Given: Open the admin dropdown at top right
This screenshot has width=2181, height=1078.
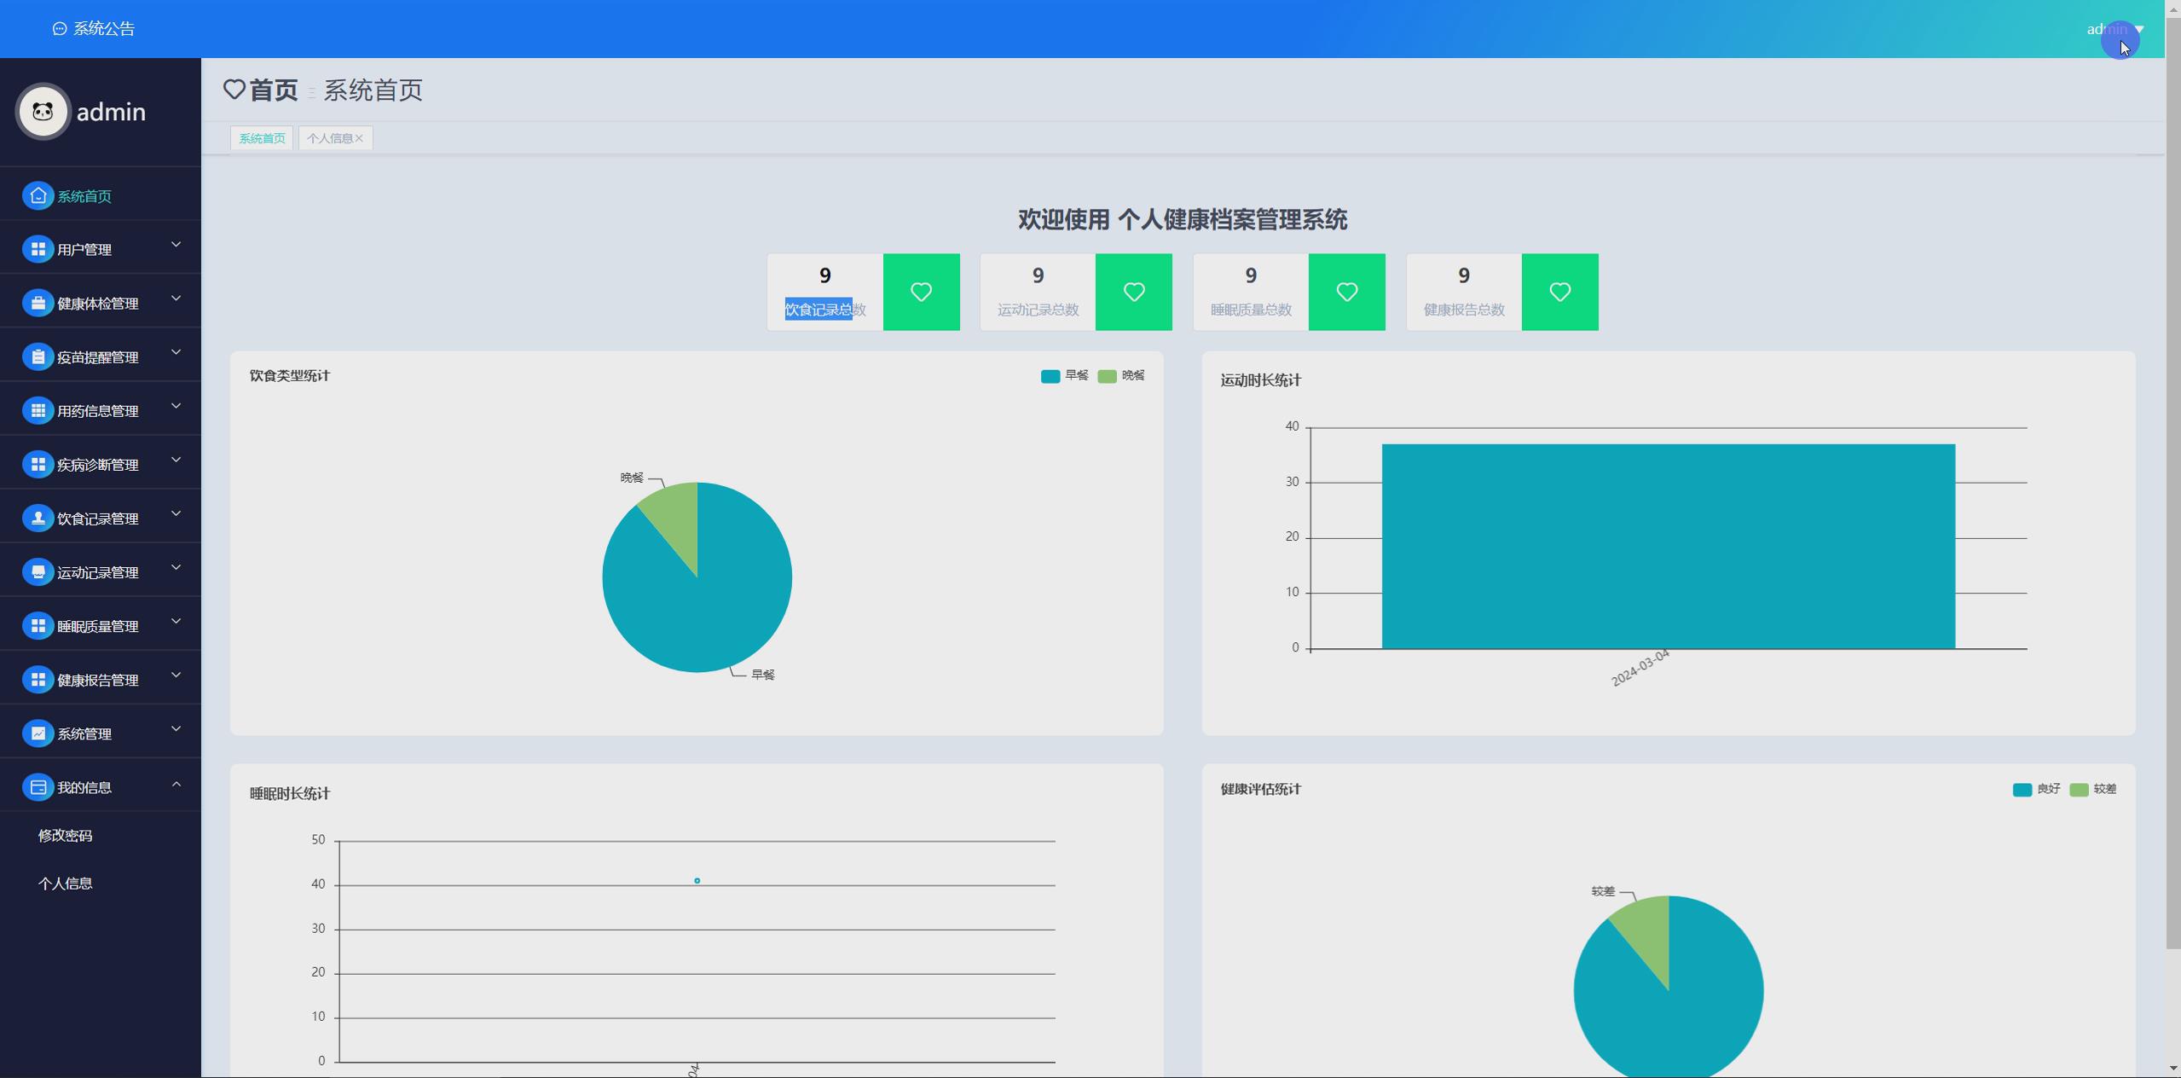Looking at the screenshot, I should tap(2114, 30).
